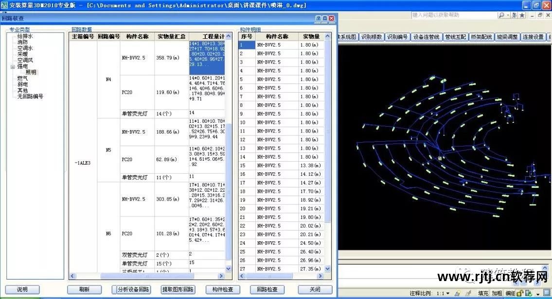Click the clean screen icon at bottom right
The image size is (552, 299).
click(547, 293)
